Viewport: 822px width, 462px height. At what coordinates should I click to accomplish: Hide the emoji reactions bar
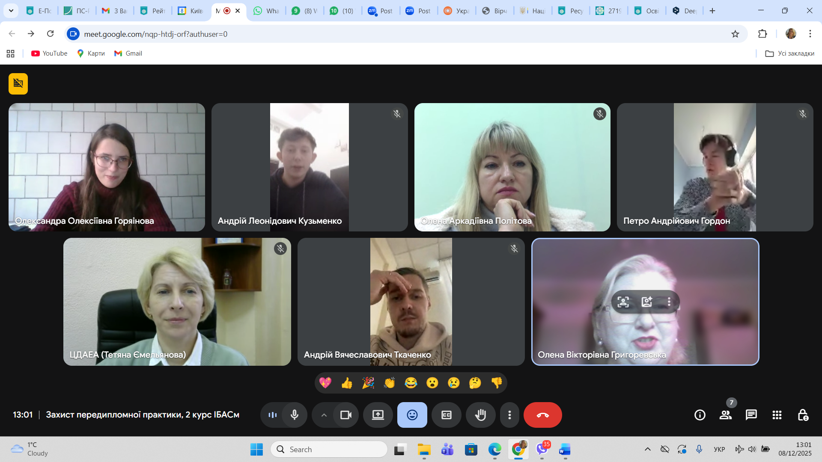(412, 415)
